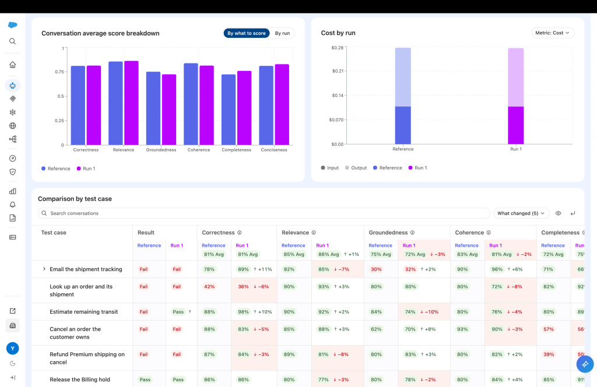Click the diamond layers sidebar icon
This screenshot has height=387, width=597.
pyautogui.click(x=13, y=99)
